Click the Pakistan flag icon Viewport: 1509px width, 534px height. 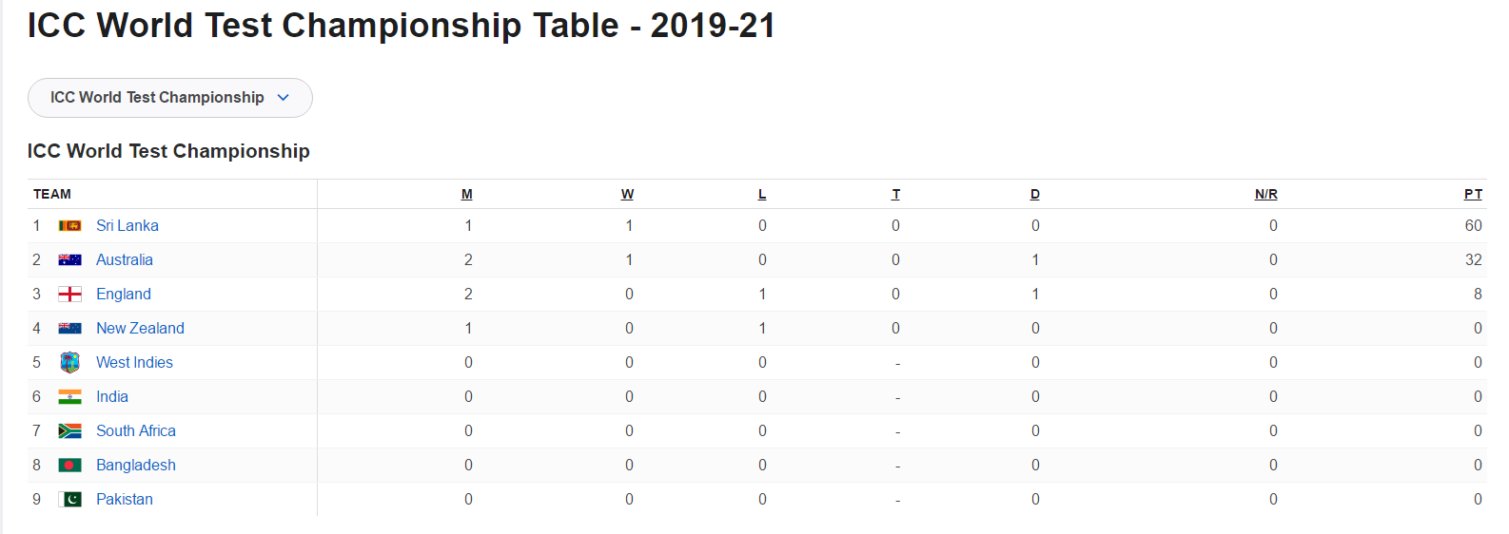pos(69,500)
